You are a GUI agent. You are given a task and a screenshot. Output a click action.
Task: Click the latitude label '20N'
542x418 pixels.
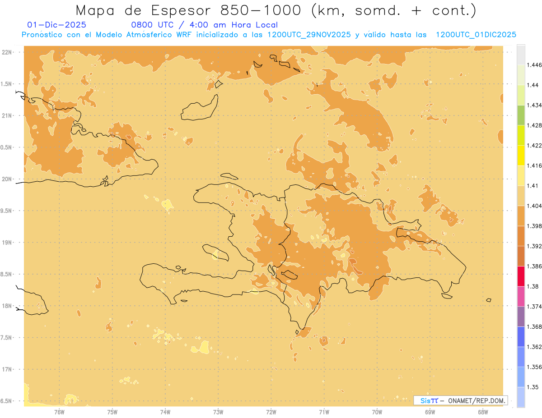(x=7, y=179)
